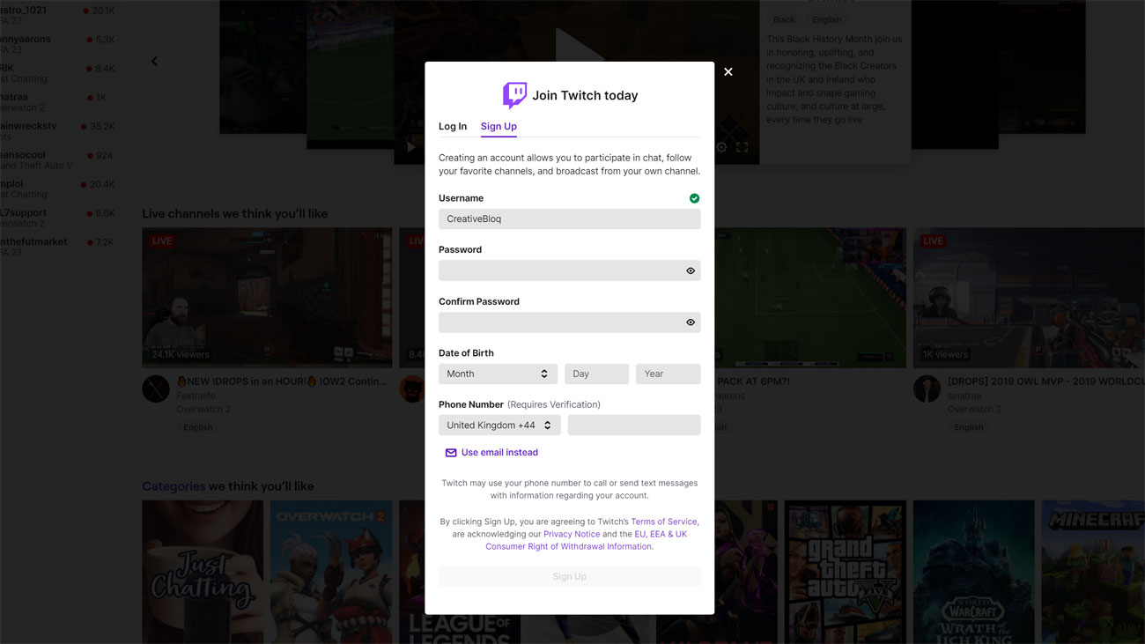Viewport: 1145px width, 644px height.
Task: Click the sinatraa channel avatar
Action: (927, 389)
